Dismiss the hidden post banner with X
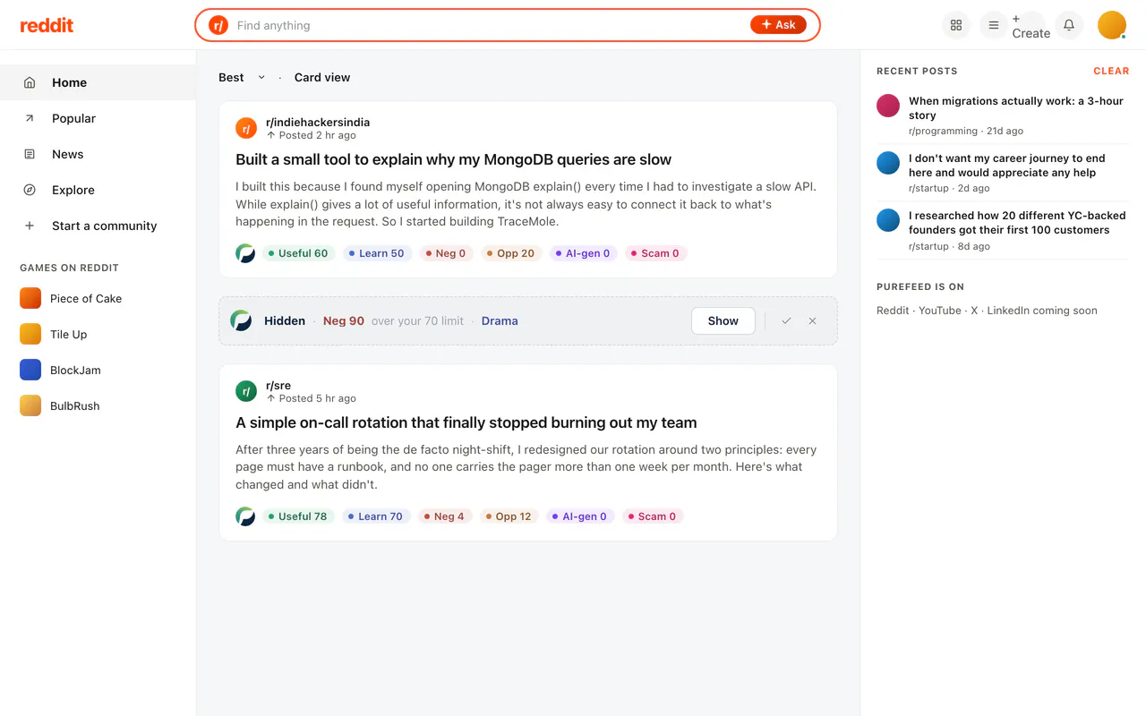 [x=812, y=320]
